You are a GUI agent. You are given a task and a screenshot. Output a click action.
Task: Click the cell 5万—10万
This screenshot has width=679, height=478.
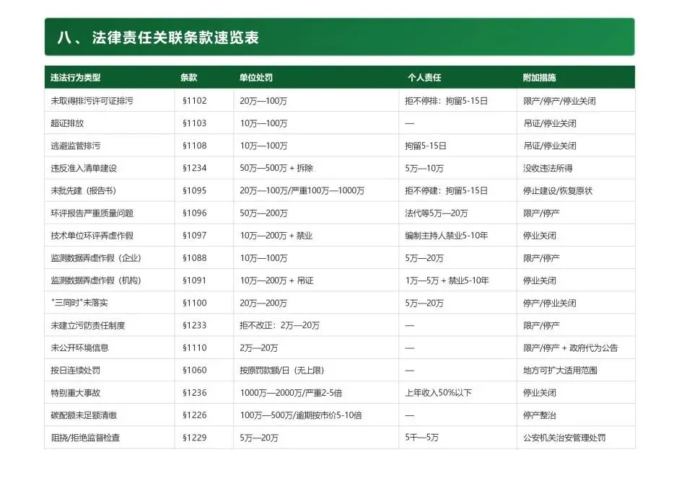[x=424, y=168]
